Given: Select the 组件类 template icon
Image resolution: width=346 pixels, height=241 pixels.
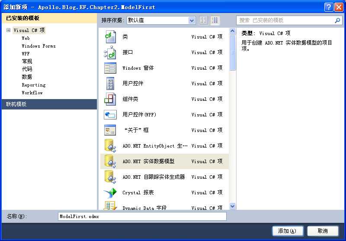Looking at the screenshot, I should click(110, 99).
